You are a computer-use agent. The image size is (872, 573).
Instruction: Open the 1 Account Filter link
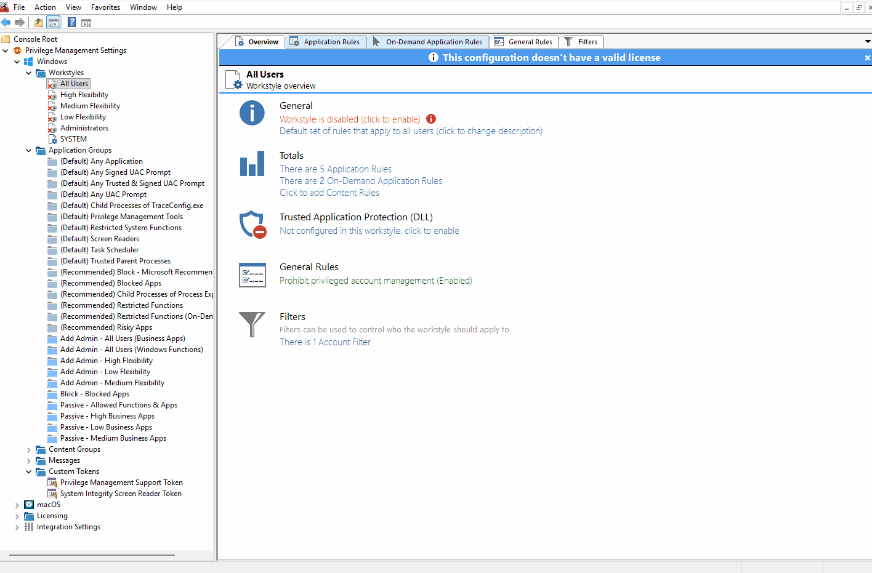click(x=325, y=342)
